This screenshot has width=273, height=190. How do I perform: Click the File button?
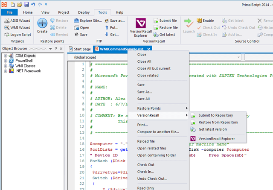click(x=9, y=12)
